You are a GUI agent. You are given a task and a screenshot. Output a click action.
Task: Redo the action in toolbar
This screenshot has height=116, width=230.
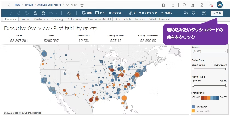19,13
